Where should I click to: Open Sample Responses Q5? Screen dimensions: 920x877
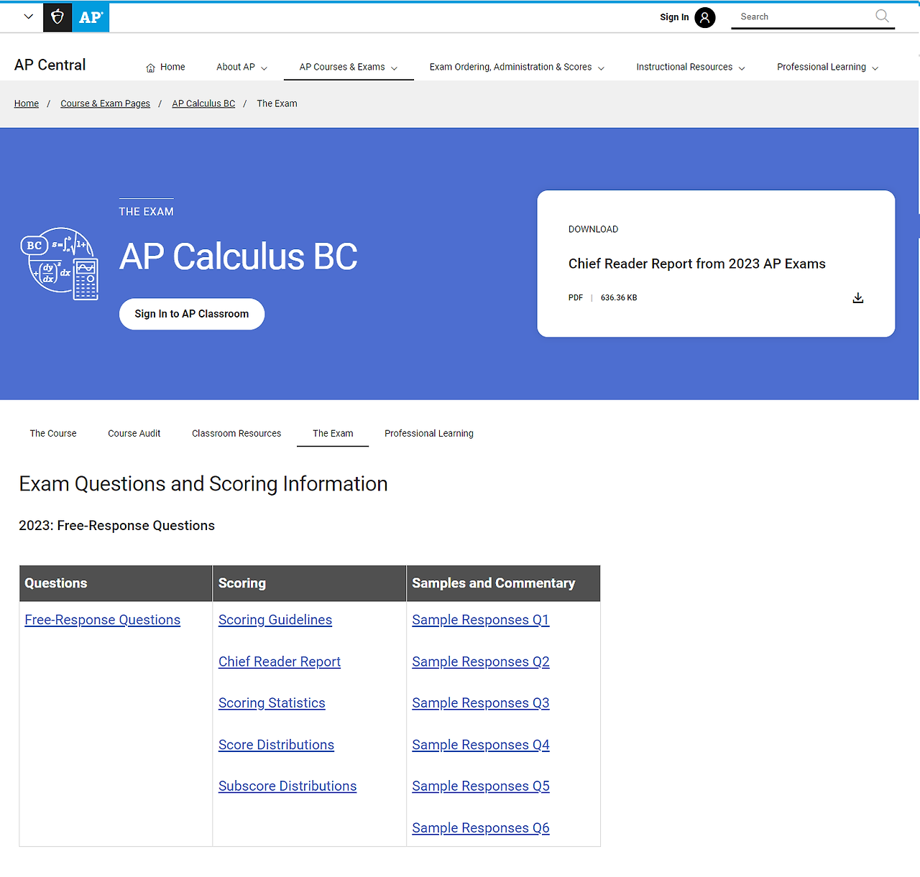click(481, 786)
